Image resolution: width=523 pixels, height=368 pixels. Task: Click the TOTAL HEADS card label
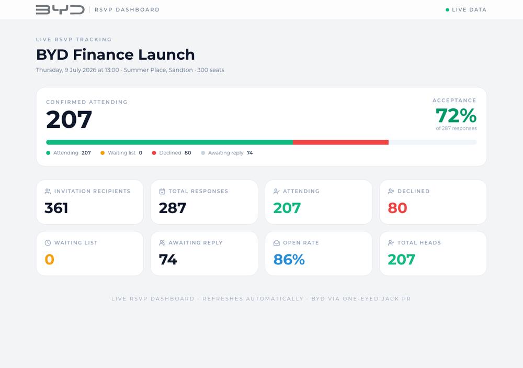coord(419,243)
